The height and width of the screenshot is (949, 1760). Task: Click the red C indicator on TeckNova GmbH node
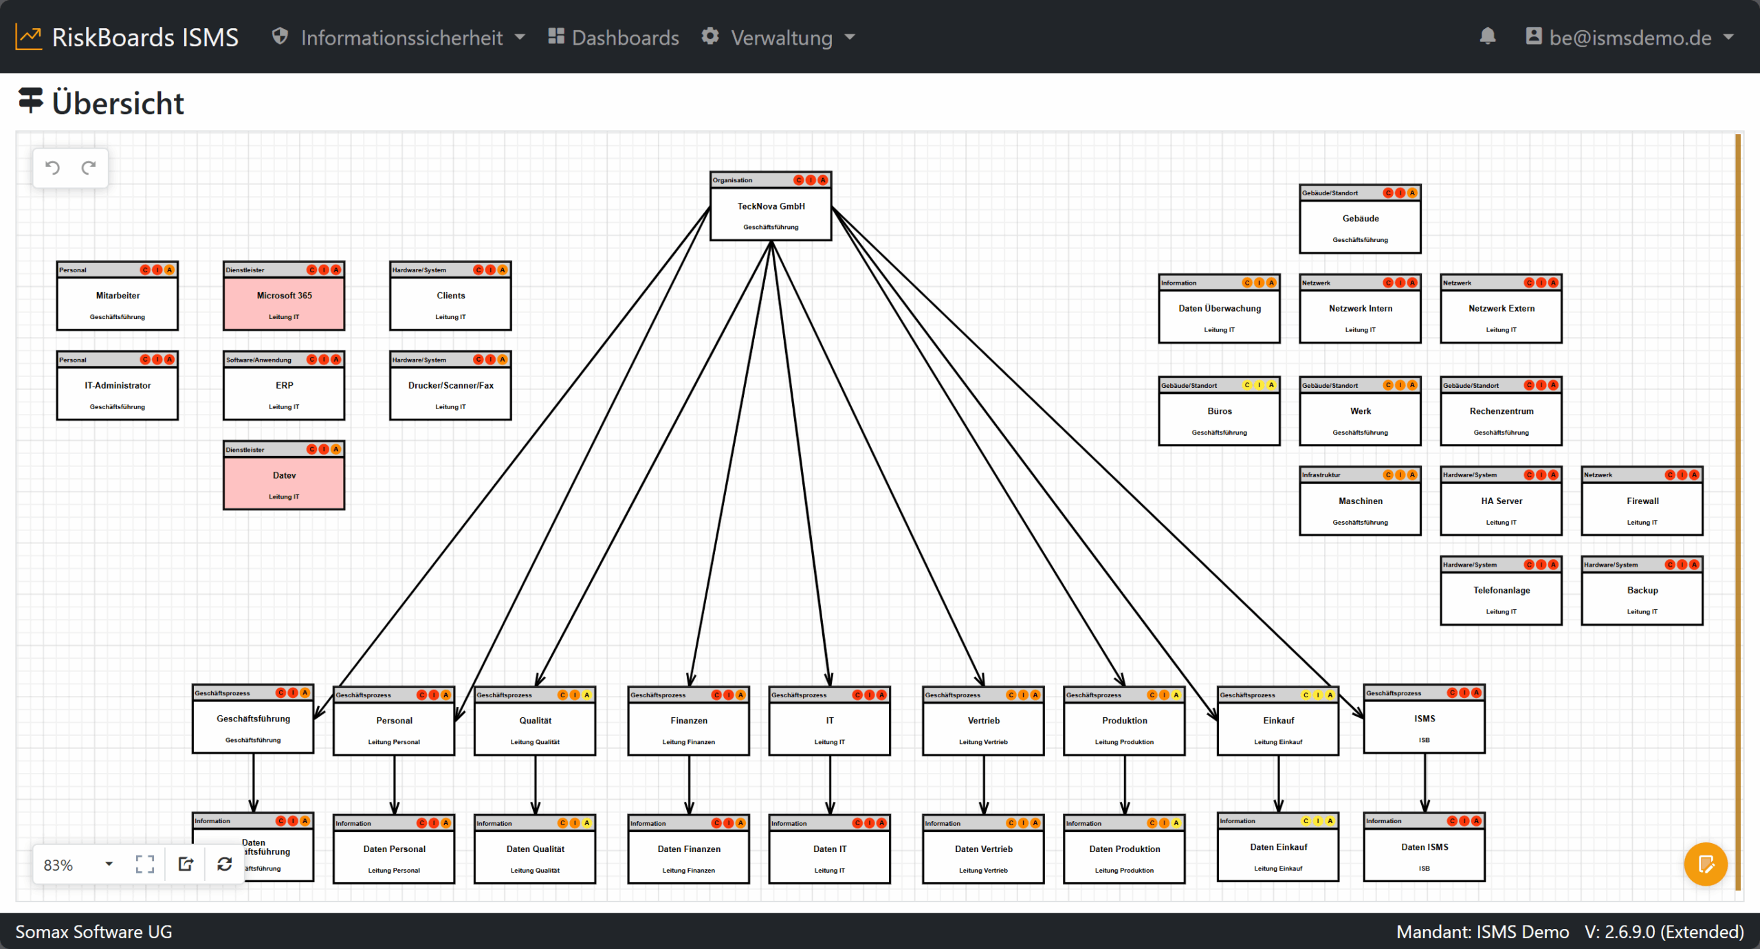point(799,180)
